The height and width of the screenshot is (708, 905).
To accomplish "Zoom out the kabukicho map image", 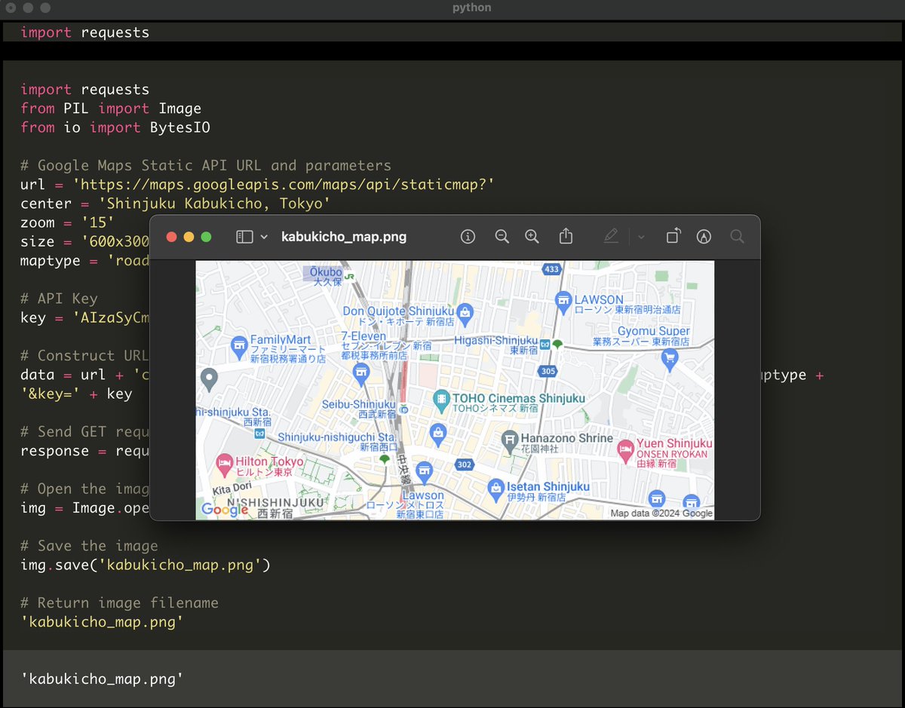I will (x=502, y=237).
